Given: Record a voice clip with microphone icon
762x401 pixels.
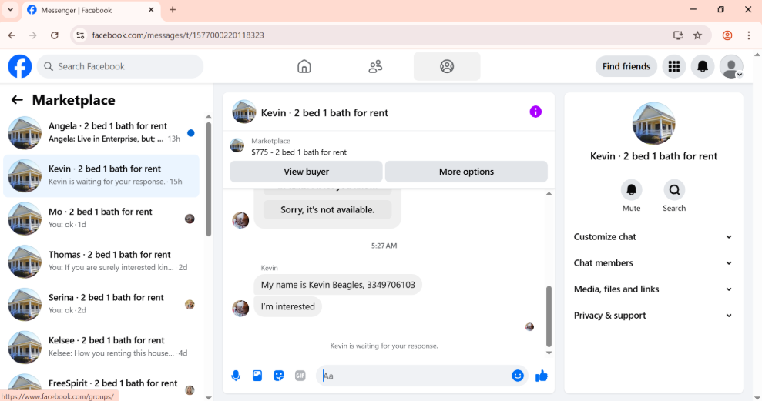Looking at the screenshot, I should tap(236, 376).
